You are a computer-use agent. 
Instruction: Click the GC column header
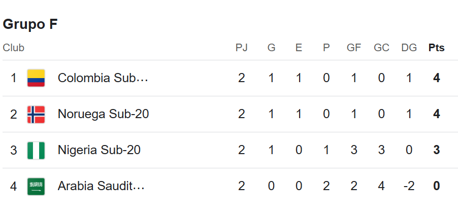coord(381,48)
